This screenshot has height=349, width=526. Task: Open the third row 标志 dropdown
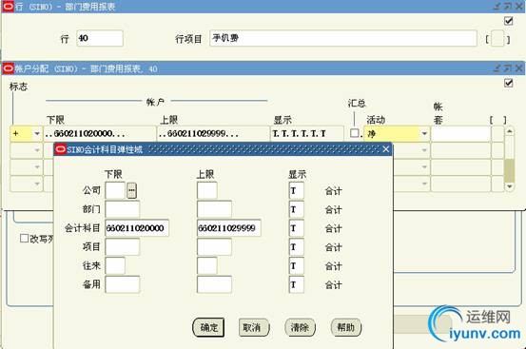pyautogui.click(x=37, y=166)
